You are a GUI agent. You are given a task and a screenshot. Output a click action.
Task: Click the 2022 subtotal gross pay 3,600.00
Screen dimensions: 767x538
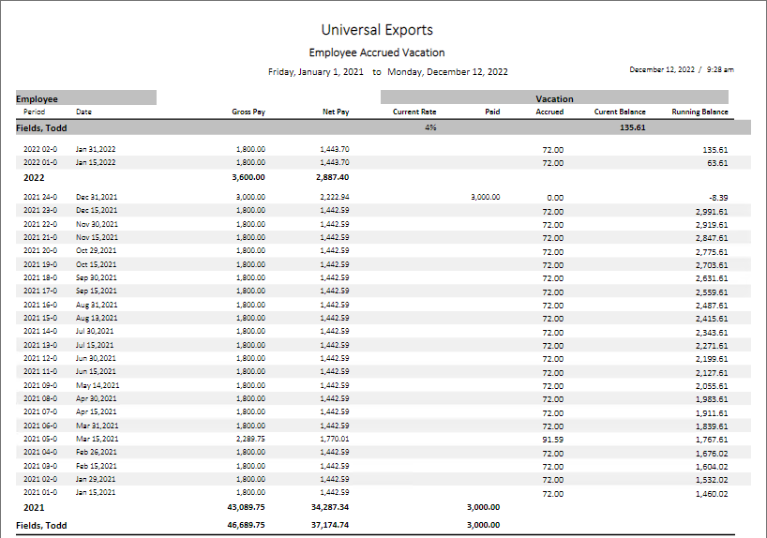(248, 176)
